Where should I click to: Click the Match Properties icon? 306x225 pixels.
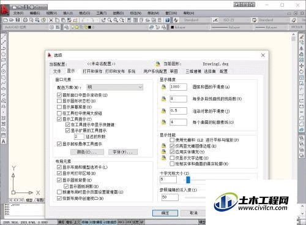(69, 20)
